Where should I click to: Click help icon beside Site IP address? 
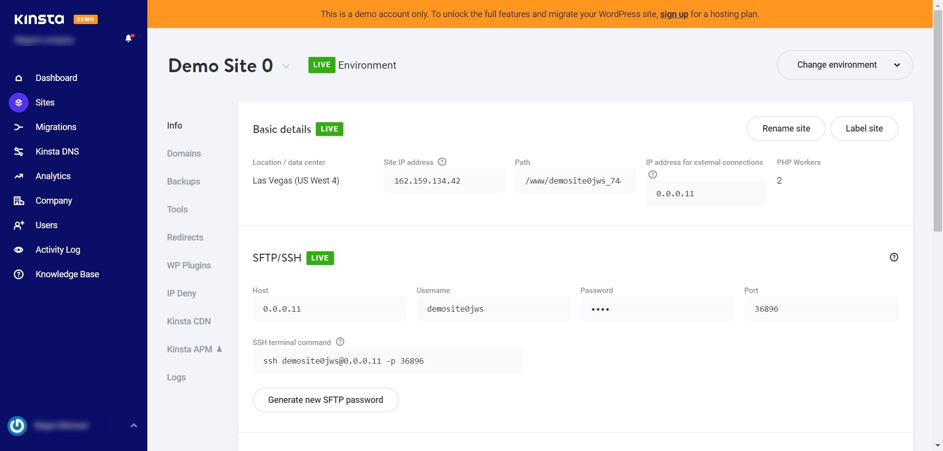click(442, 162)
